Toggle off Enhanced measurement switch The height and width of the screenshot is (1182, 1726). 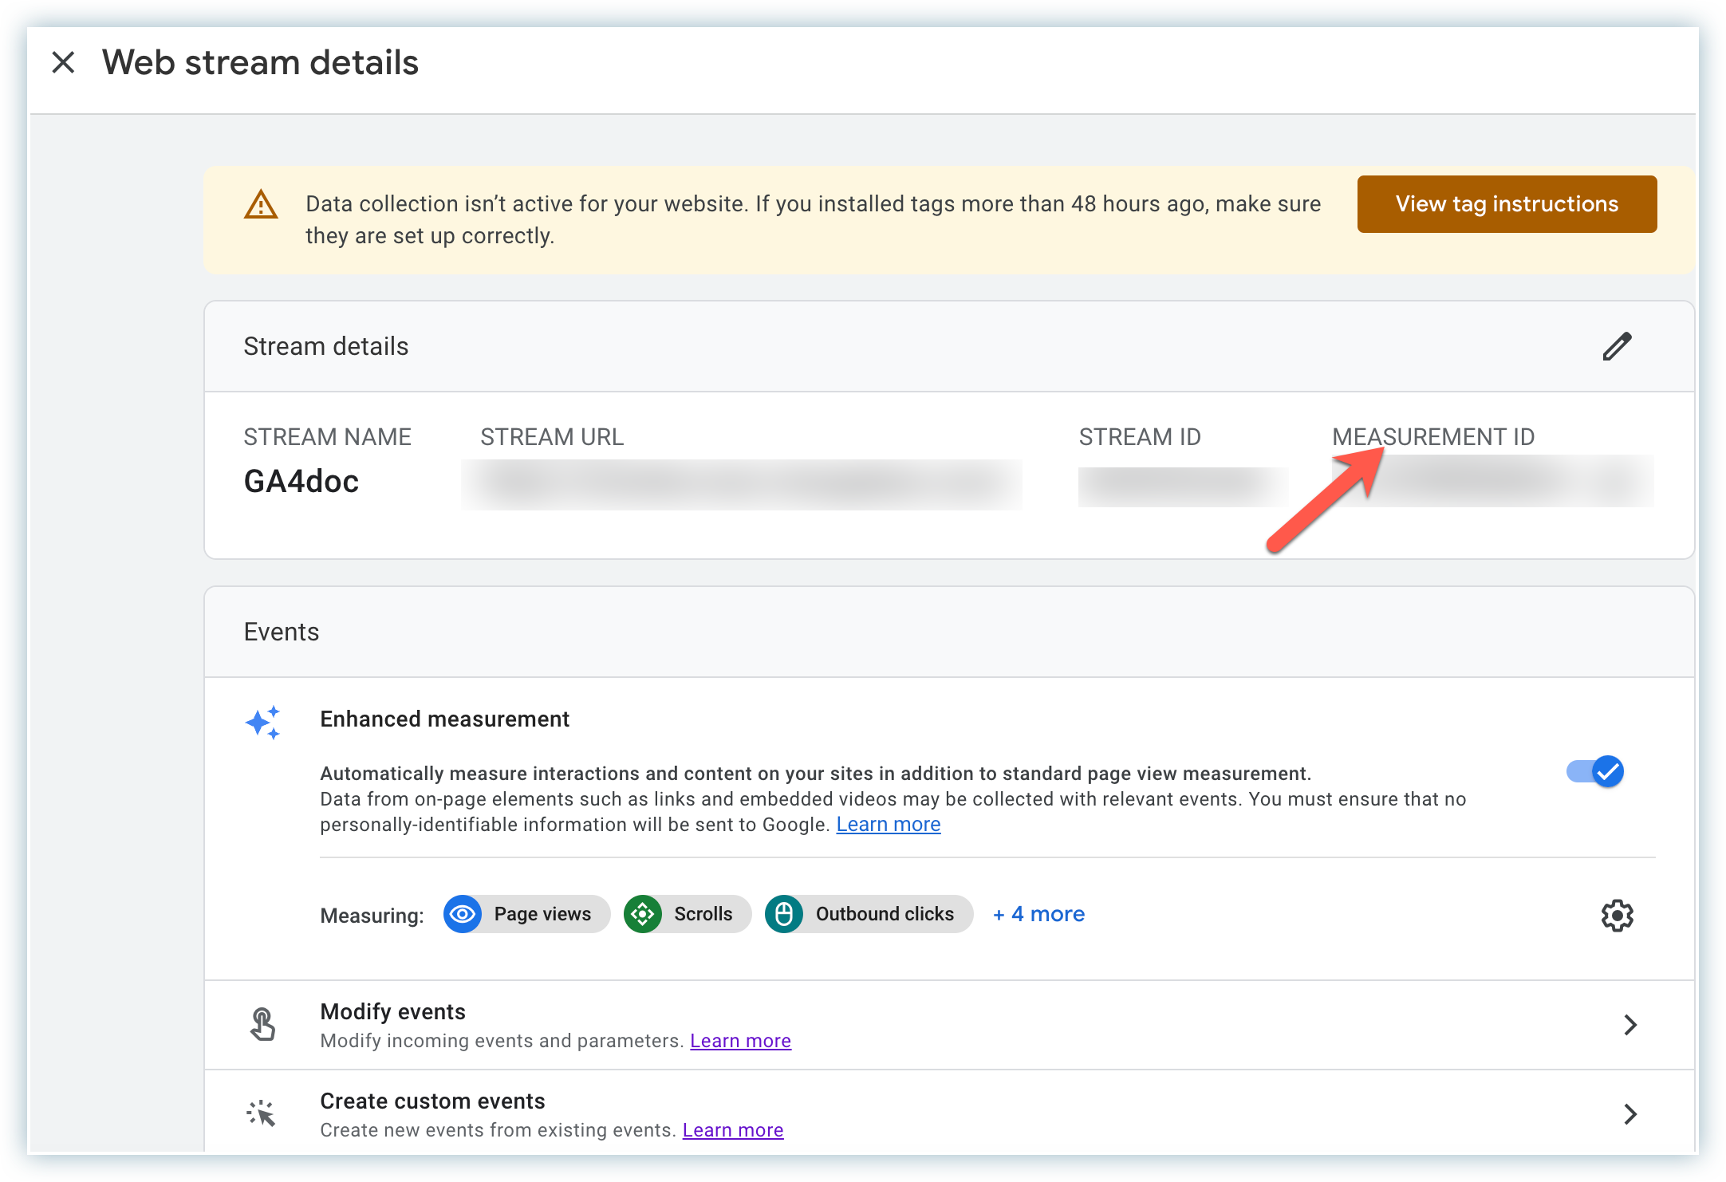pos(1596,771)
